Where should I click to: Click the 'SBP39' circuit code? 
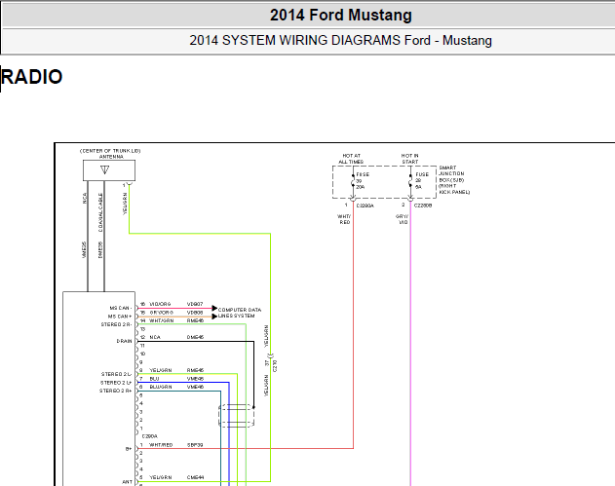pos(195,445)
